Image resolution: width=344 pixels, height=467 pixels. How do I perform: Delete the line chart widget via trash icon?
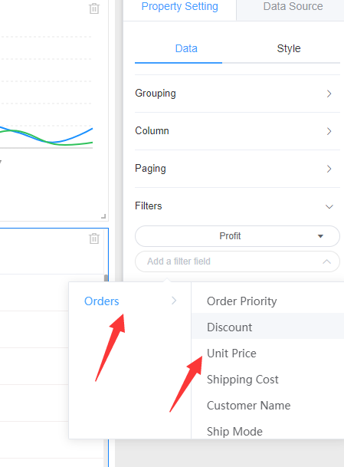[94, 8]
